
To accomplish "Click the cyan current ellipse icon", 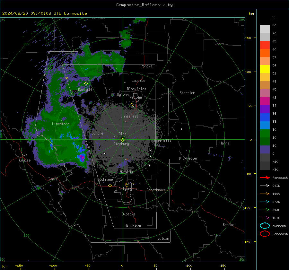I will tap(265, 226).
